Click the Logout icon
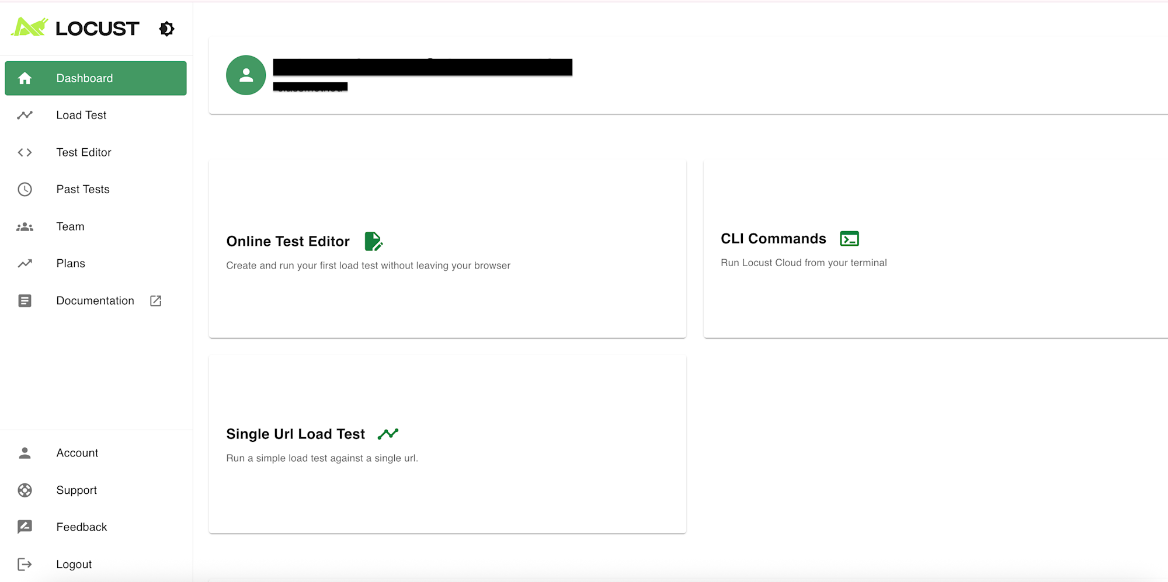This screenshot has width=1168, height=582. click(25, 564)
